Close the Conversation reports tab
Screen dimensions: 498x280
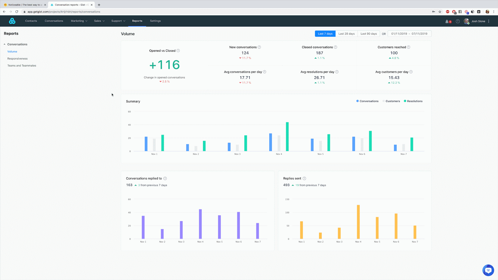point(92,5)
